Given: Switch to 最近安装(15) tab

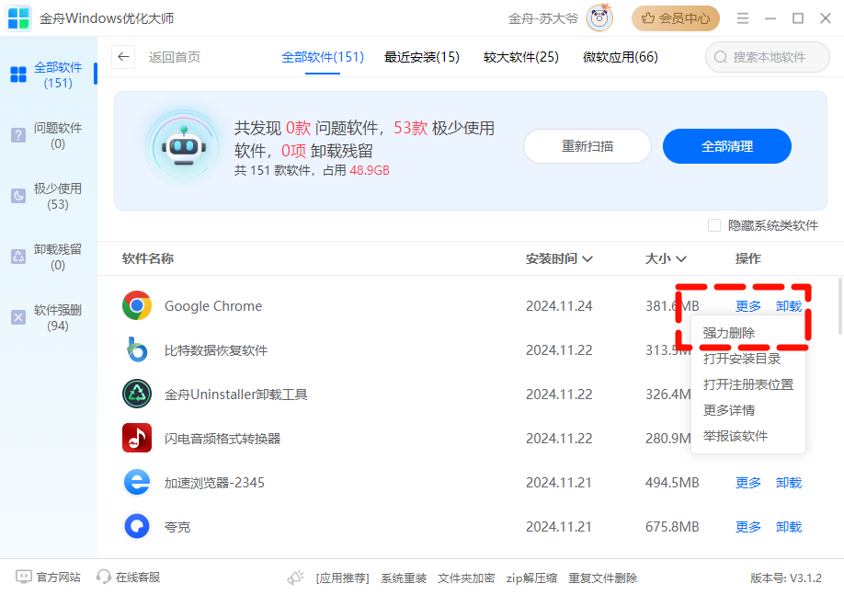Looking at the screenshot, I should [421, 57].
